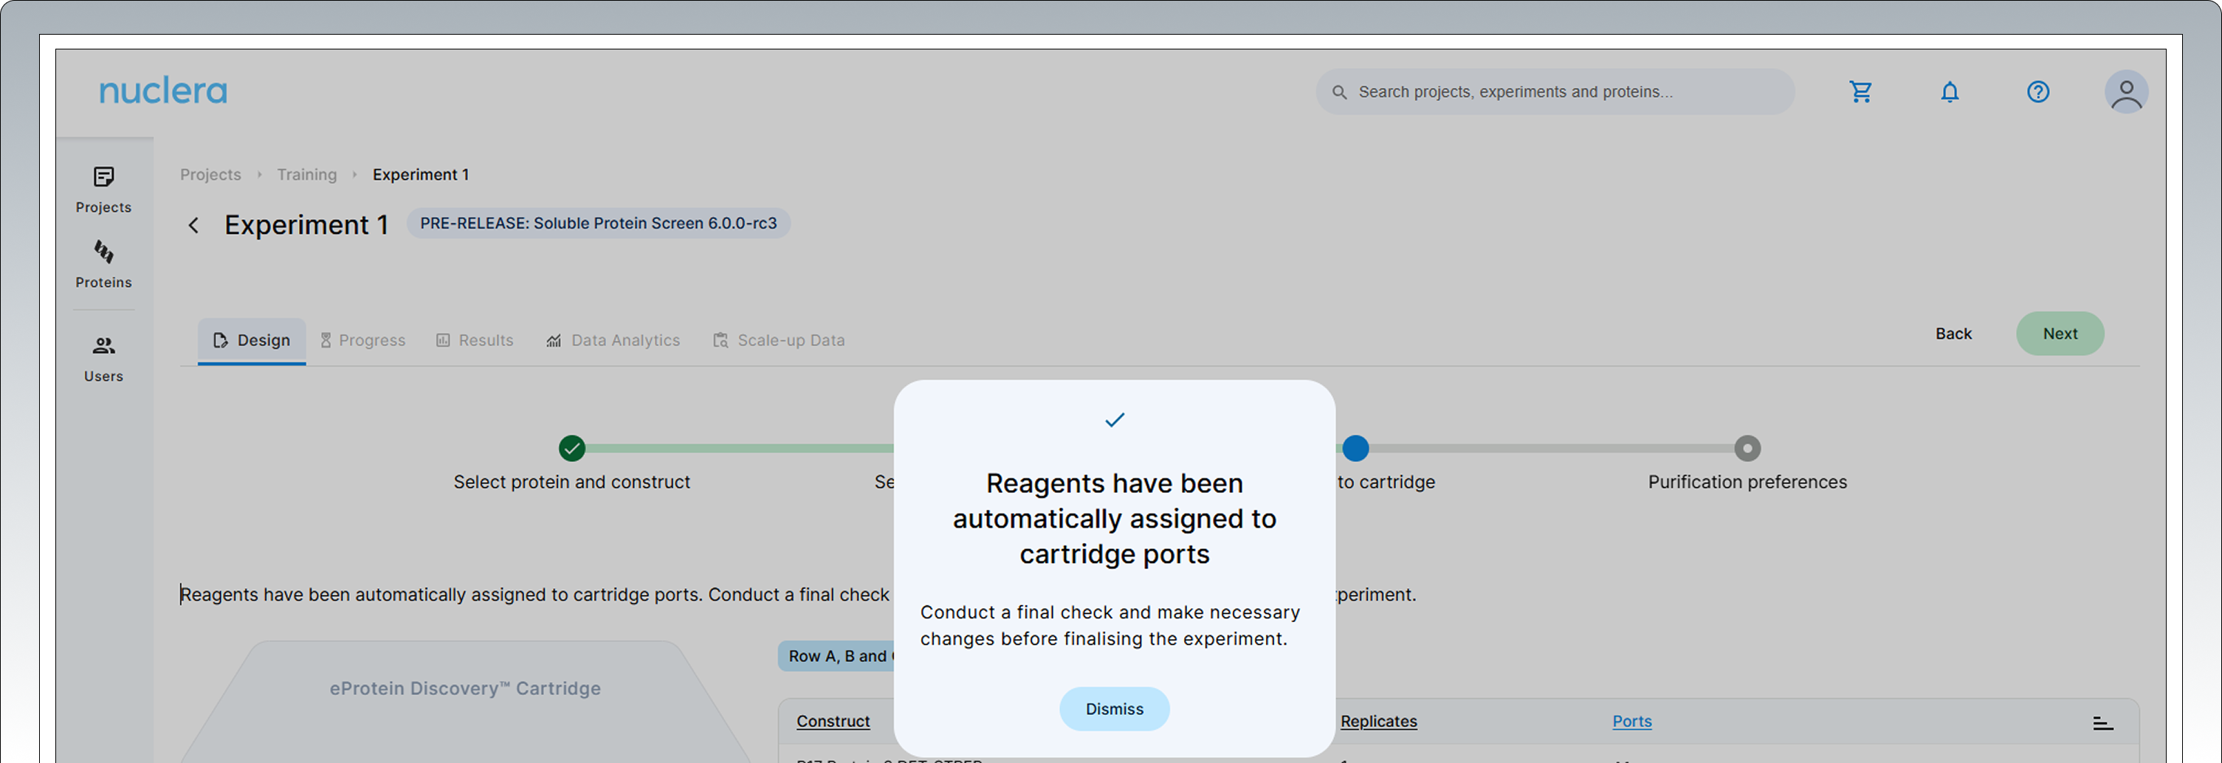2222x763 pixels.
Task: Click the search magnifier icon
Action: 1338,92
